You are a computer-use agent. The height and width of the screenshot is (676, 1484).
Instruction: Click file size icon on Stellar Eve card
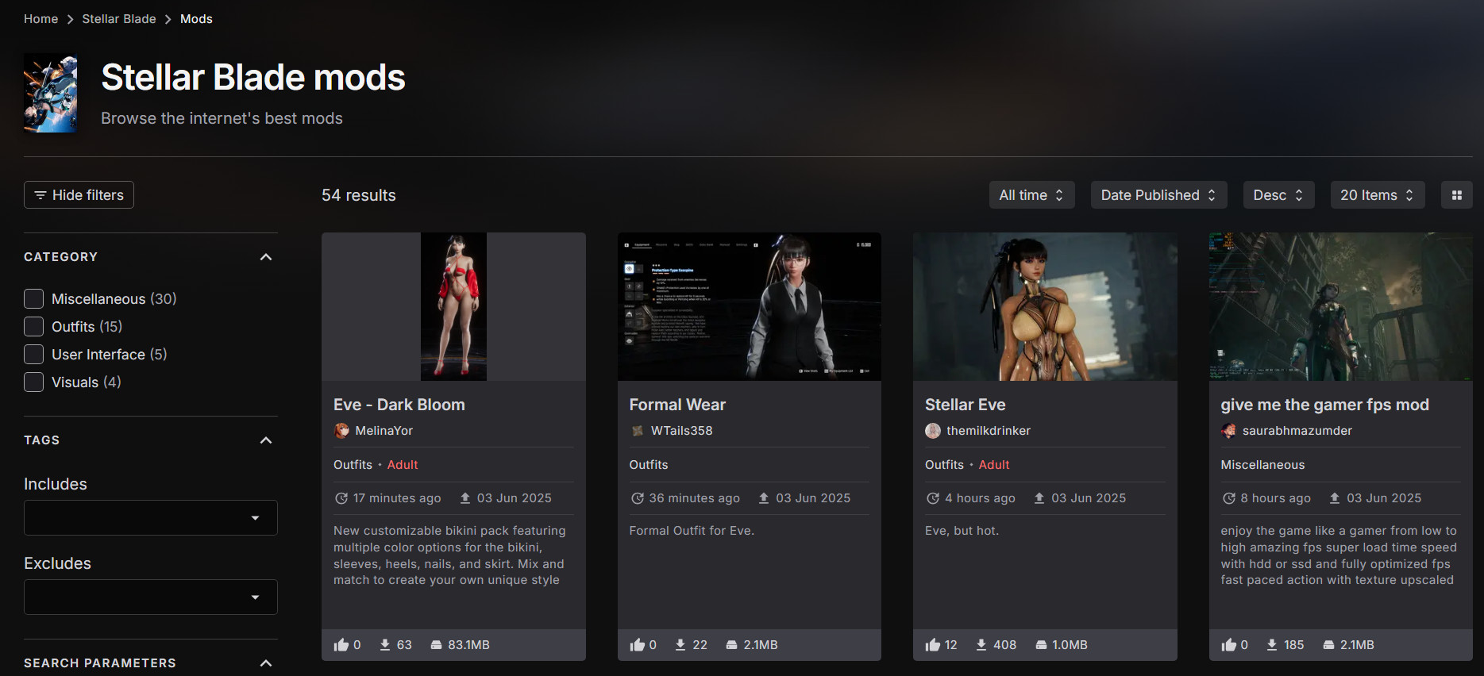point(1041,645)
